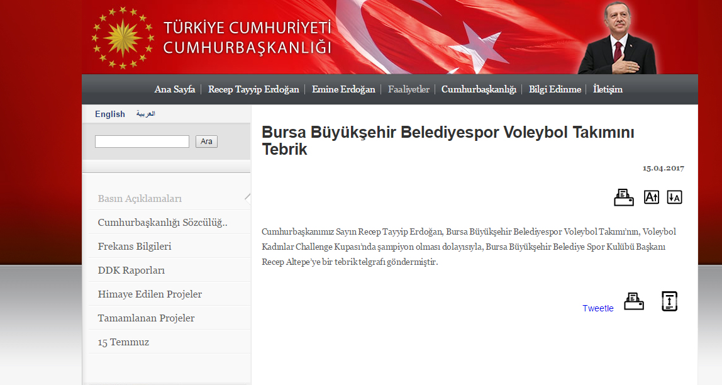This screenshot has height=385, width=722.
Task: Open Frekans Bilgileri in the sidebar
Action: 135,247
